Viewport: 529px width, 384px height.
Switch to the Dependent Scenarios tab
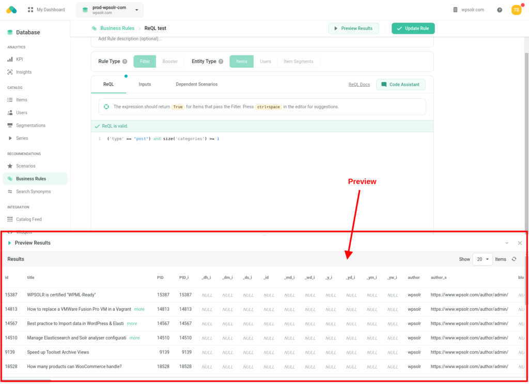click(197, 84)
